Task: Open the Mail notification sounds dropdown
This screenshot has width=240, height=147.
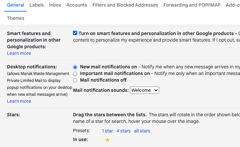Action: [145, 90]
